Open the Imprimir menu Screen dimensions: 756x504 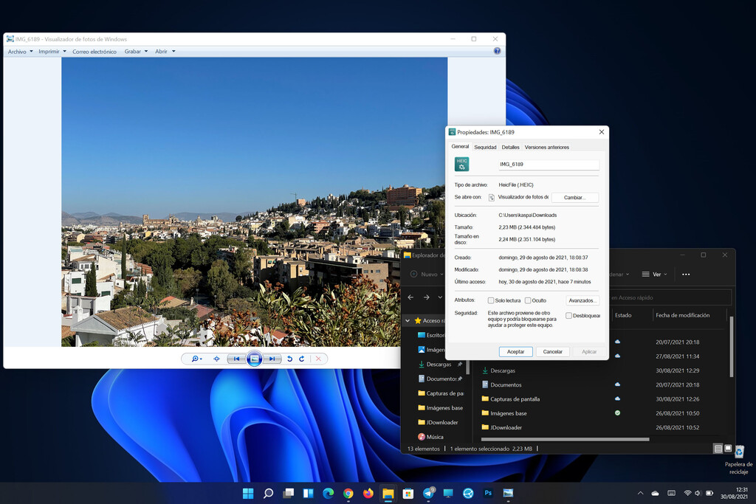click(52, 52)
